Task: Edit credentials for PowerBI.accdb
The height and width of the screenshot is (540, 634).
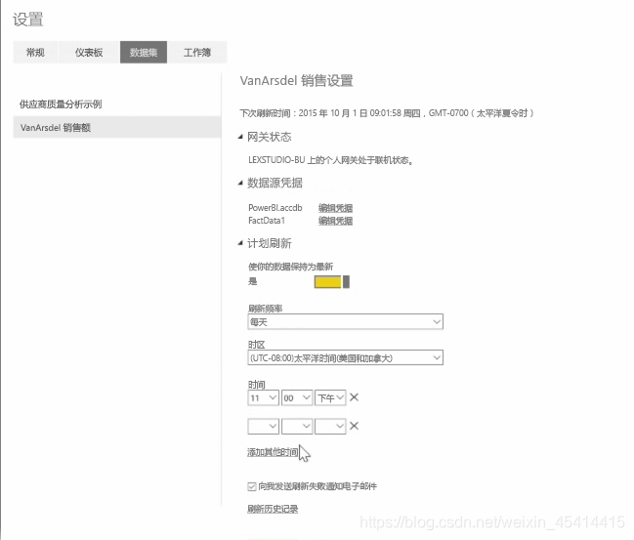Action: pos(335,208)
